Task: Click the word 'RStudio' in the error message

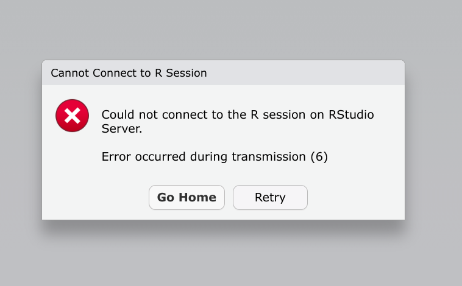Action: point(352,114)
